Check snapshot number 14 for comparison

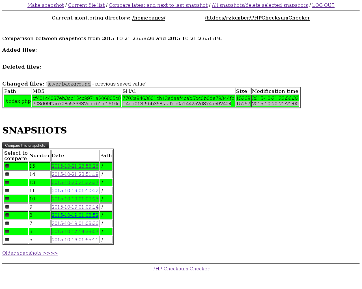[x=7, y=174]
